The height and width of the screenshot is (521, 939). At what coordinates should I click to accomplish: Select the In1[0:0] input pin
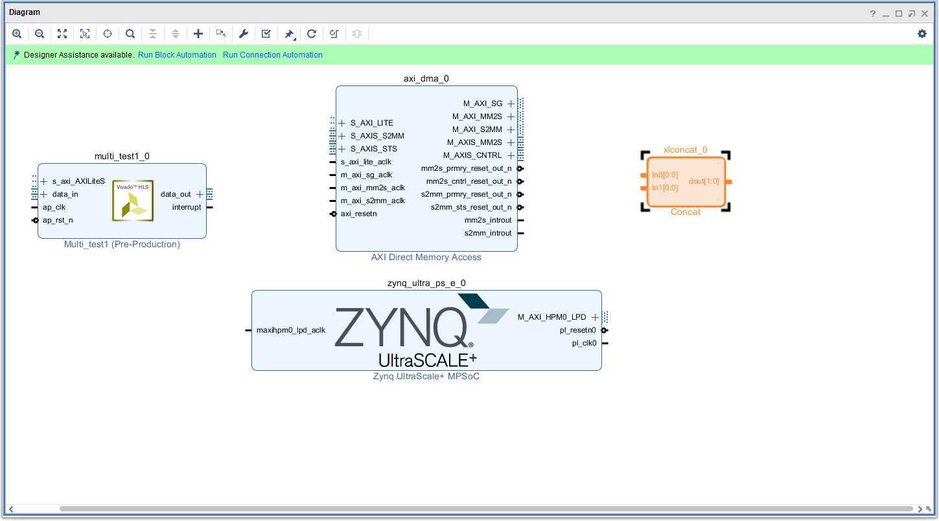665,188
